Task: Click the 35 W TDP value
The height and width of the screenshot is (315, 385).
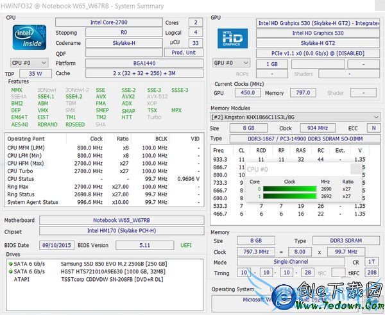Action: point(35,74)
